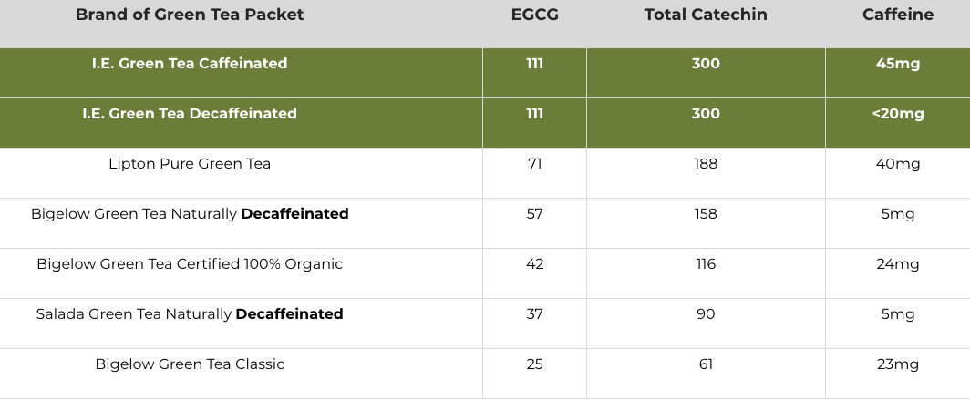Select the I.E. Green Tea Caffeinated row label
970x400 pixels.
[190, 64]
